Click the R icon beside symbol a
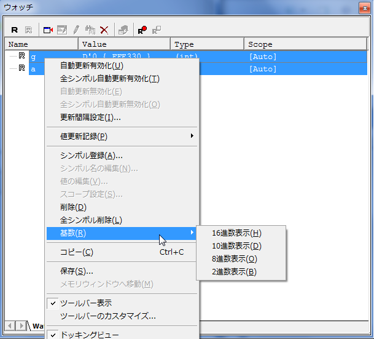Screen dimensions: 374x339 21,69
